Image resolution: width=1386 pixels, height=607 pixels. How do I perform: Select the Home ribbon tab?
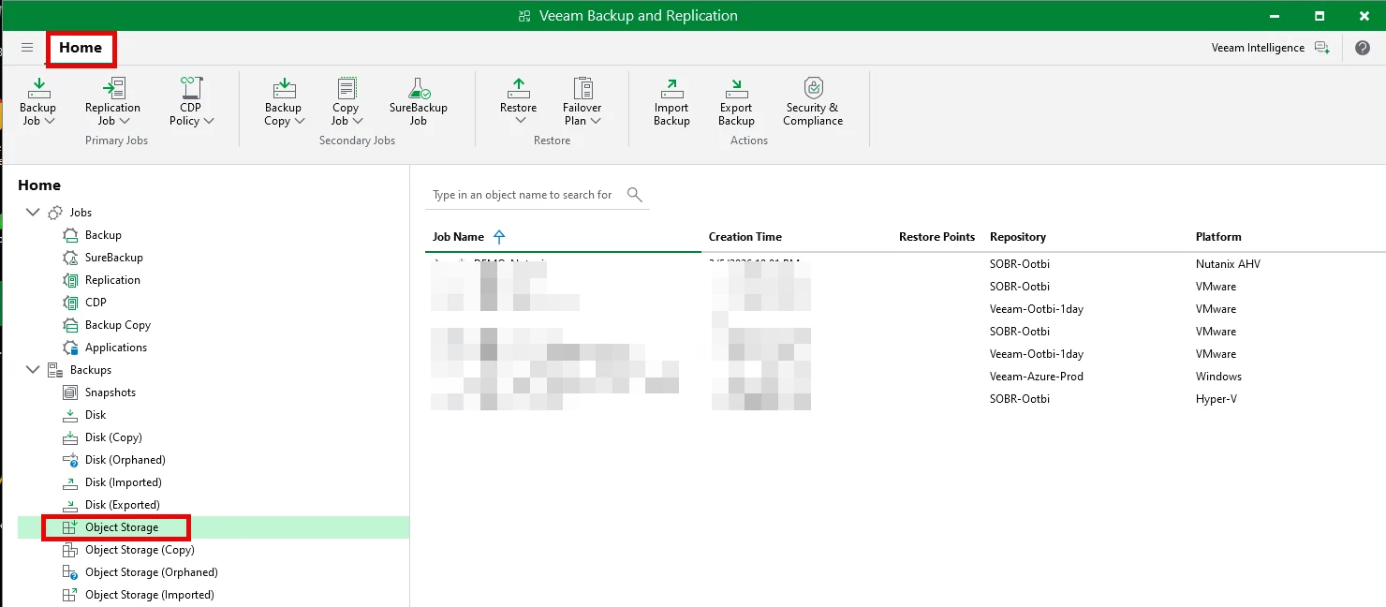[x=81, y=48]
